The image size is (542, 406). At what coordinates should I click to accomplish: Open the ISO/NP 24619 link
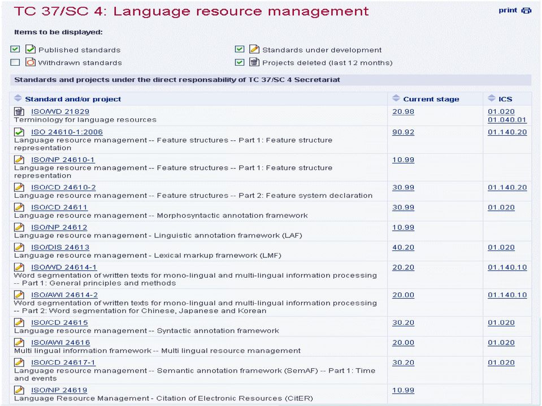[59, 390]
